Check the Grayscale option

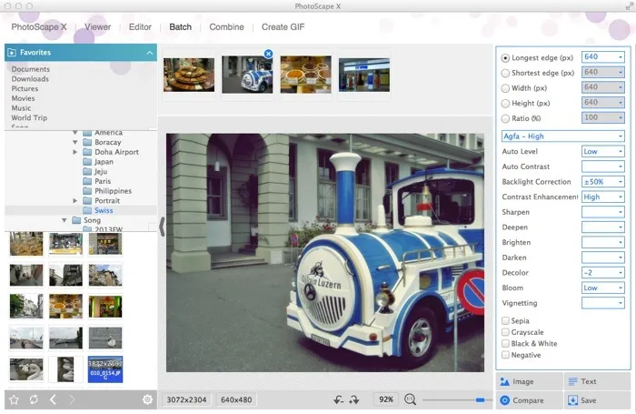click(x=506, y=332)
